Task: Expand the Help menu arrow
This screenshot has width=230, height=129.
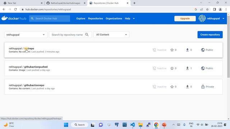Action: pos(134,19)
